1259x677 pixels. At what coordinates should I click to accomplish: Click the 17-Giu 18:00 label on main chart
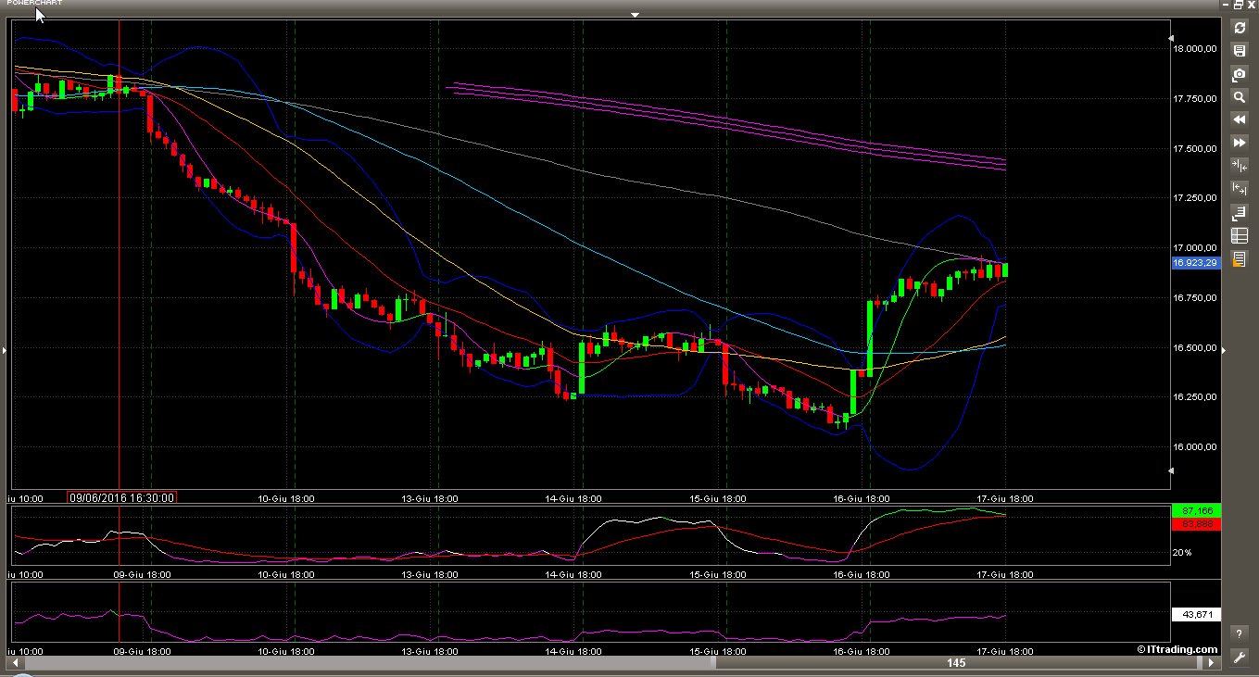coord(1007,497)
